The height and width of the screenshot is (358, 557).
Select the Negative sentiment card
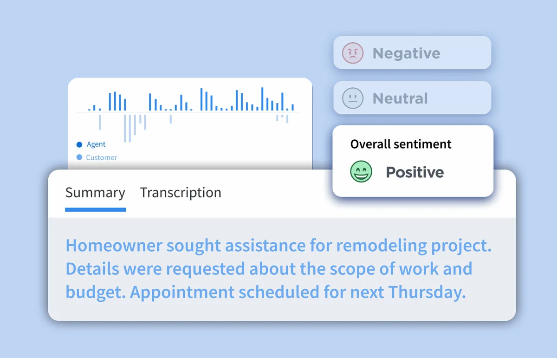[x=412, y=52]
